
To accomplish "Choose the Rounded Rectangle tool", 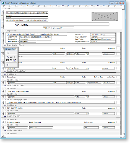I will (11, 60).
